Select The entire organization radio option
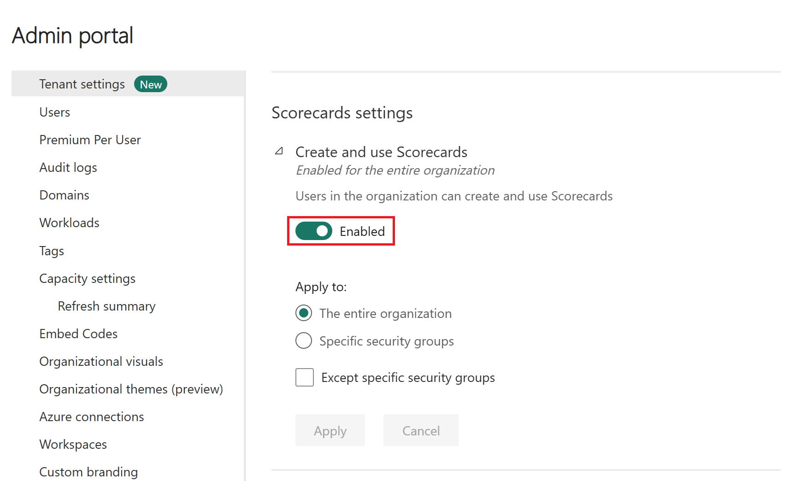Image resolution: width=801 pixels, height=481 pixels. (x=304, y=313)
